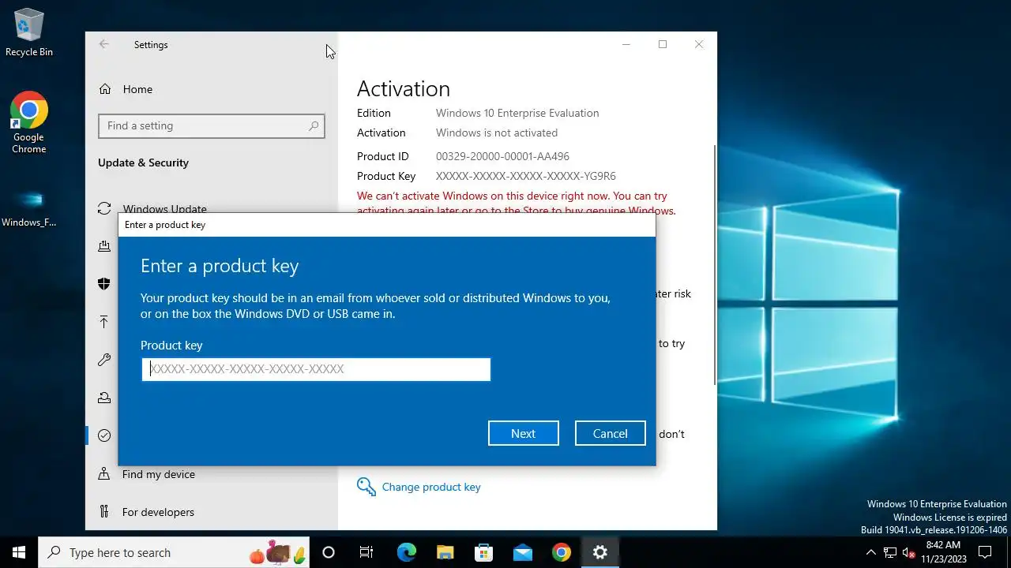This screenshot has width=1011, height=568.
Task: Click into the Product key text field
Action: pos(316,369)
